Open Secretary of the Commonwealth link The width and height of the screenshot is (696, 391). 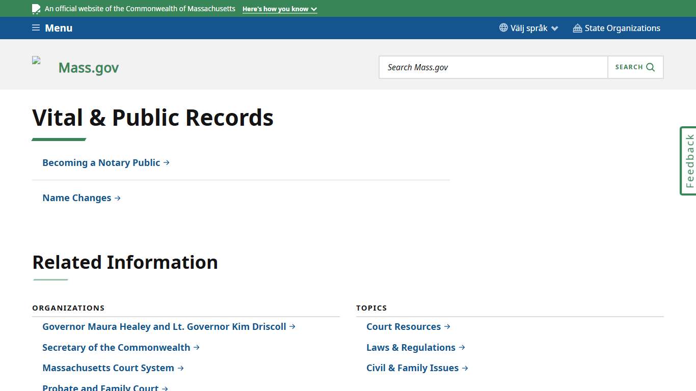click(116, 347)
